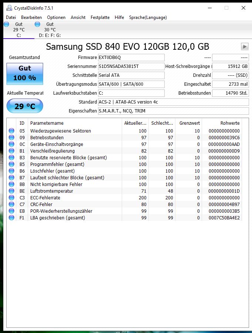Click the Eingeschaltet value 2733 mal
The height and width of the screenshot is (333, 252).
(x=231, y=84)
